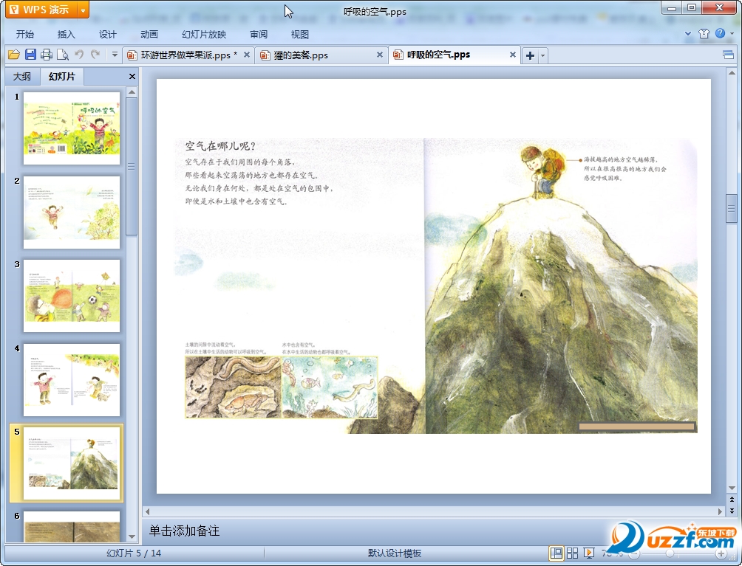Close the 环游世界做苹果派.pps tab
Viewport: 742px width, 566px height.
tap(247, 55)
